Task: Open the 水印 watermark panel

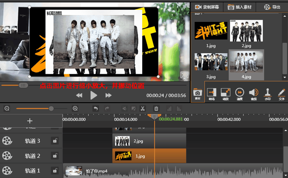Action: point(268,94)
